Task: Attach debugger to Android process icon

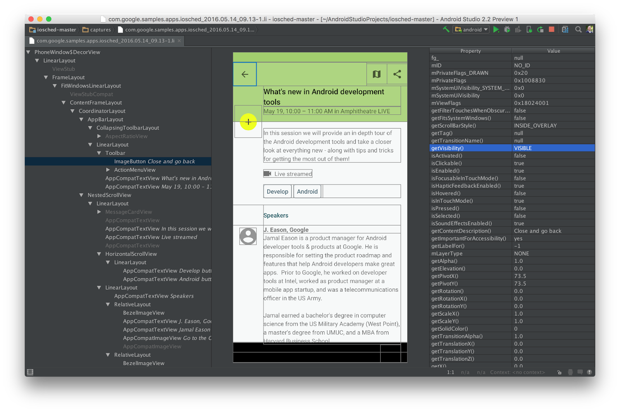Action: [529, 29]
